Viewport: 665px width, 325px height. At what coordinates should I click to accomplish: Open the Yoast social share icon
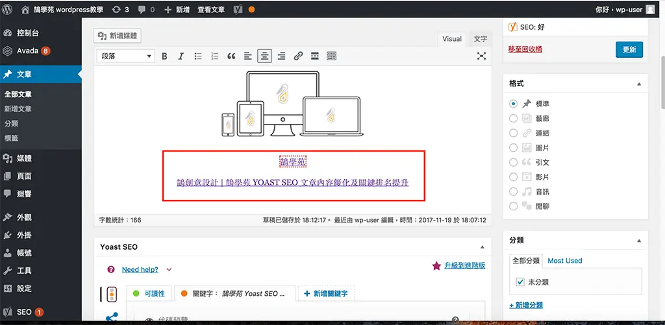point(112,318)
